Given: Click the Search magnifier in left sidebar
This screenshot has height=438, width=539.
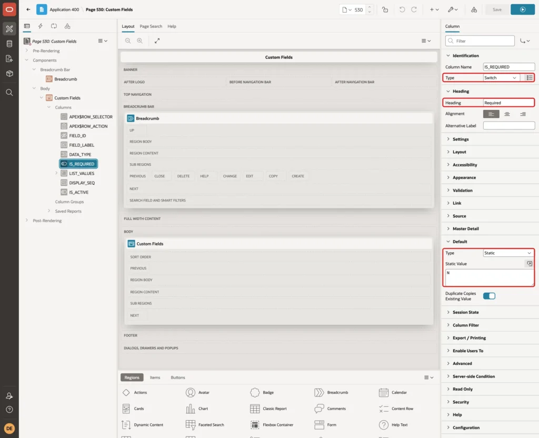Looking at the screenshot, I should point(9,93).
